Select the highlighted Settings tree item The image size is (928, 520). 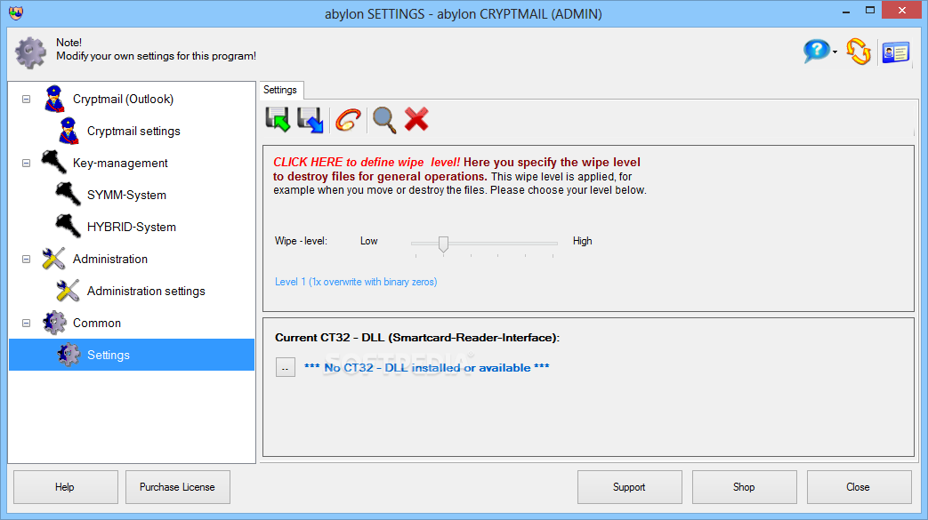point(132,355)
